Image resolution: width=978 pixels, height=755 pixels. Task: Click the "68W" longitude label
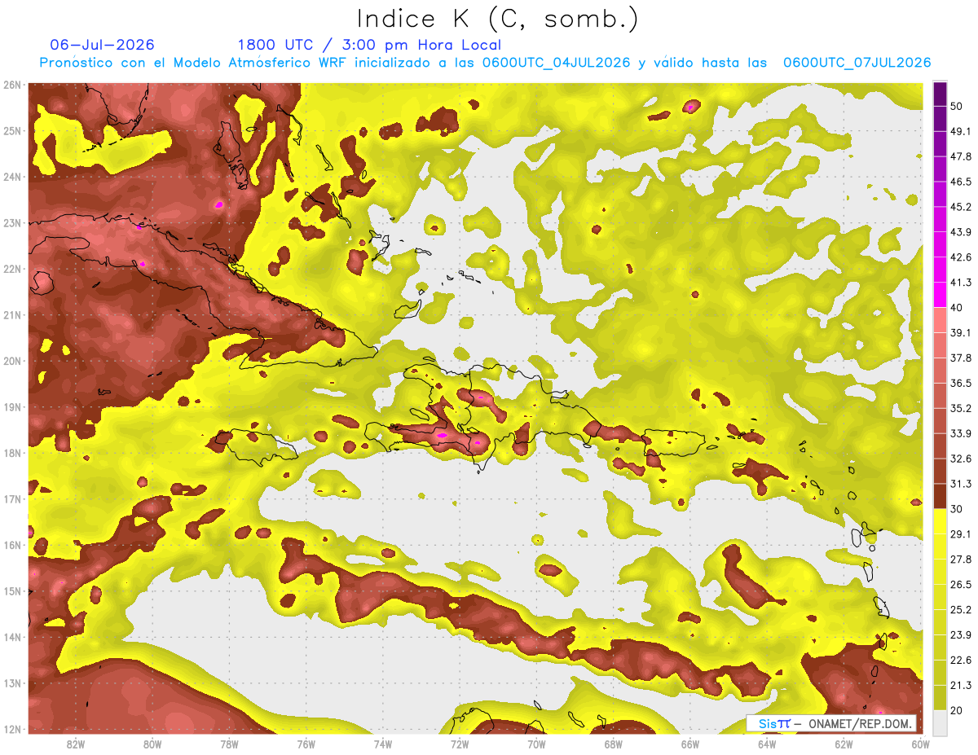pos(614,744)
